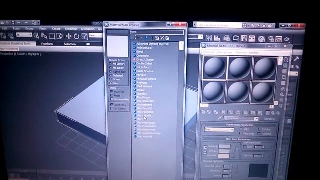Viewport: 320px width, 180px height.
Task: Choose Blend in the material list
Action: 140,52
